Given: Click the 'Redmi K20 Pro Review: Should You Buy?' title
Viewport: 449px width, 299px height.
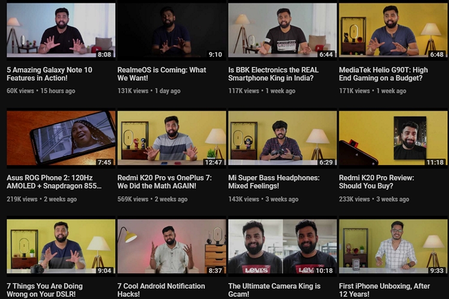Looking at the screenshot, I should click(x=377, y=182).
